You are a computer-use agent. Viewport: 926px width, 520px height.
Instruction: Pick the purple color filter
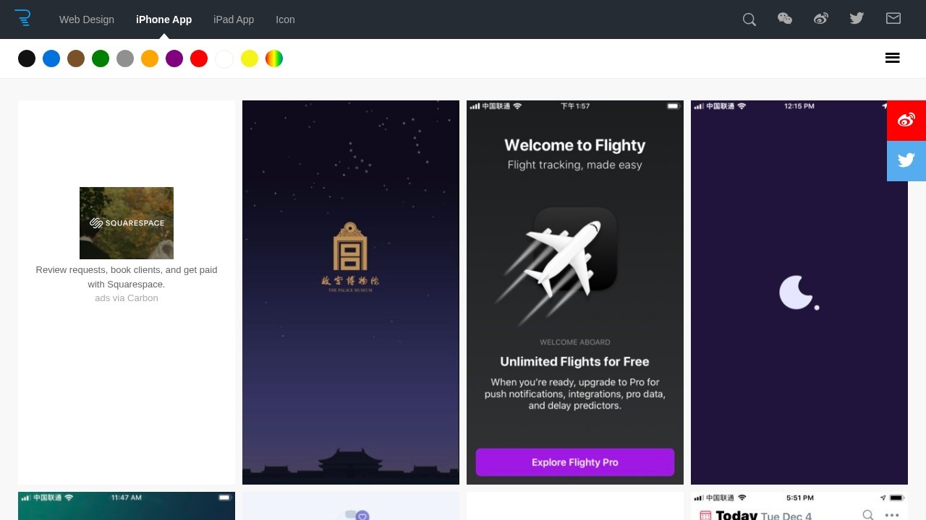coord(174,58)
